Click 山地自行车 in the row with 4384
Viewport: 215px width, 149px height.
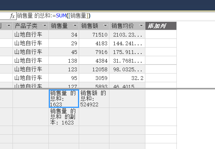pos(31,60)
